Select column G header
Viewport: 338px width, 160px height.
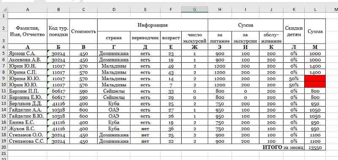[195, 9]
